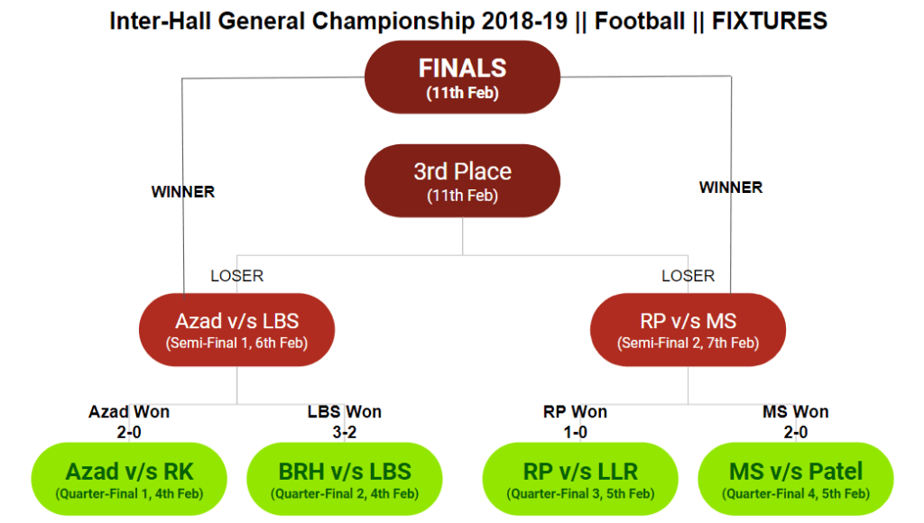Image resolution: width=924 pixels, height=523 pixels.
Task: Click the 'LBS Won 3-2' result text
Action: (x=344, y=422)
